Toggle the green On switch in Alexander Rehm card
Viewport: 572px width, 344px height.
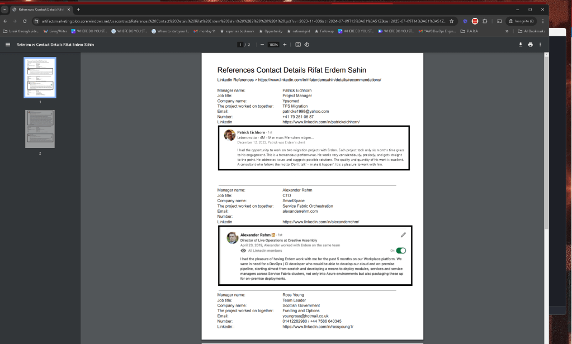coord(401,250)
